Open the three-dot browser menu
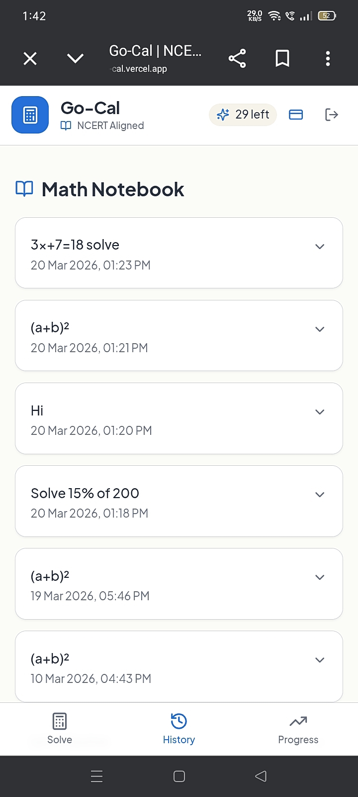358x797 pixels. [x=328, y=59]
